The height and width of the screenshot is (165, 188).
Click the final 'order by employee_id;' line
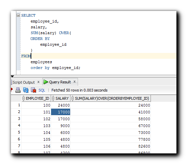pyautogui.click(x=56, y=68)
